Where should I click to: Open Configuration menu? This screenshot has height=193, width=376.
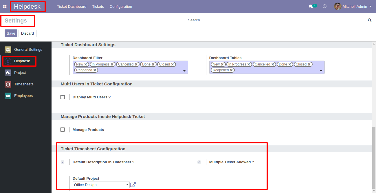coord(121,6)
